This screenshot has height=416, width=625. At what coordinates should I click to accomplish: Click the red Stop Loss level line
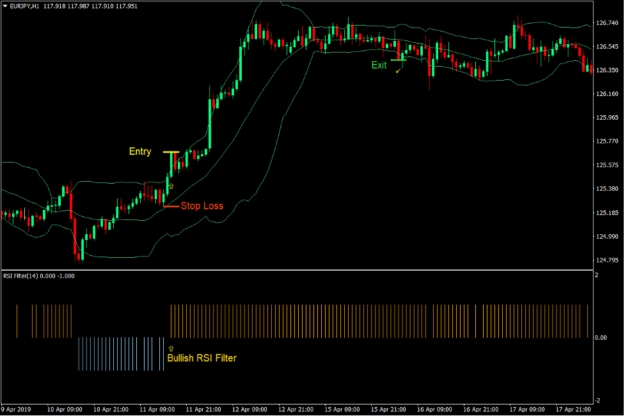pyautogui.click(x=171, y=207)
